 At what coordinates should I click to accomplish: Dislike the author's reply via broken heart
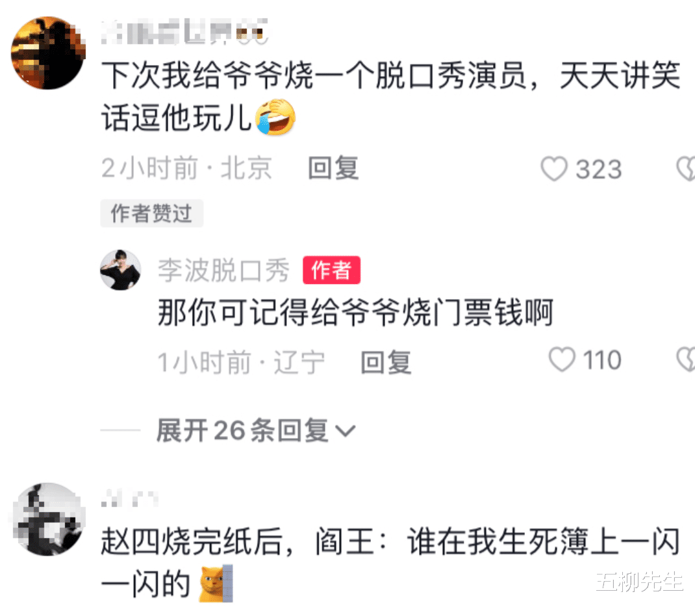[686, 359]
